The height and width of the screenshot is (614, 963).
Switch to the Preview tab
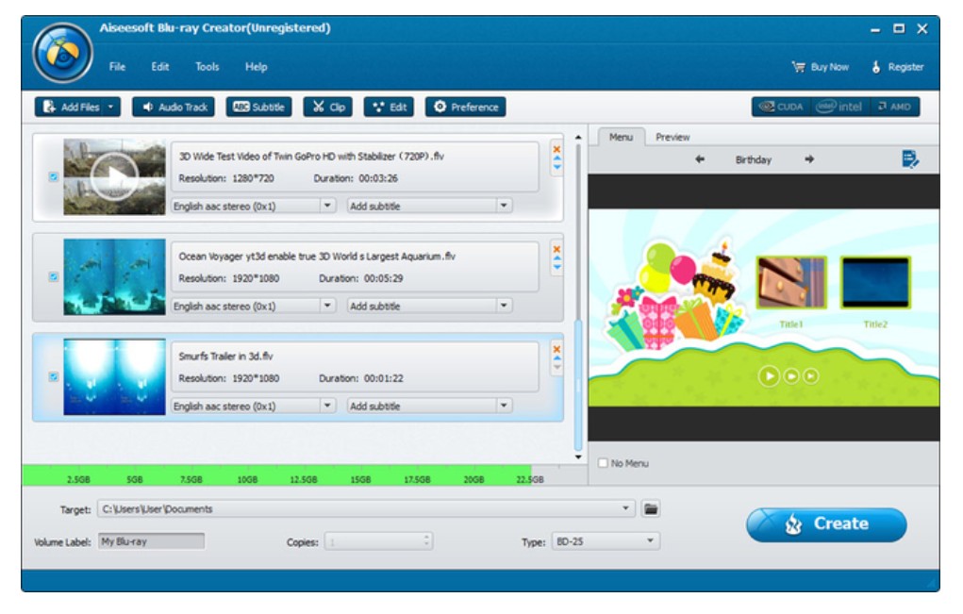[672, 137]
